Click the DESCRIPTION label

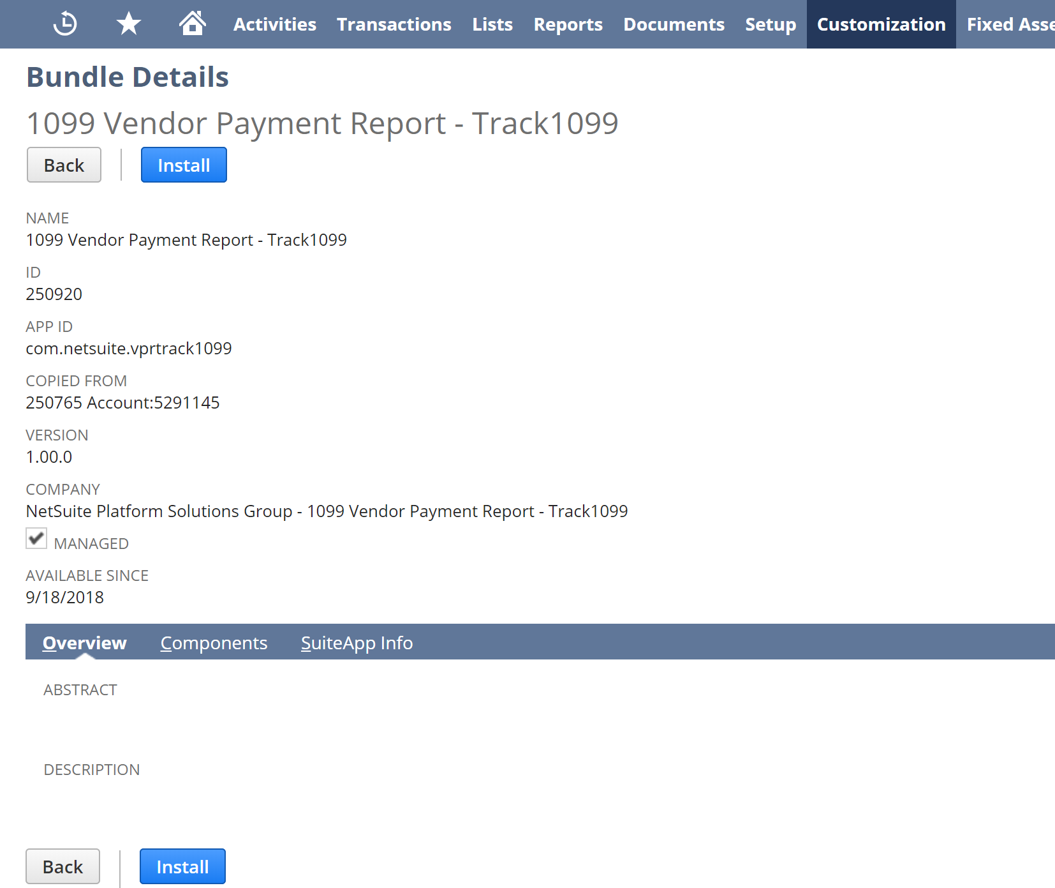92,770
